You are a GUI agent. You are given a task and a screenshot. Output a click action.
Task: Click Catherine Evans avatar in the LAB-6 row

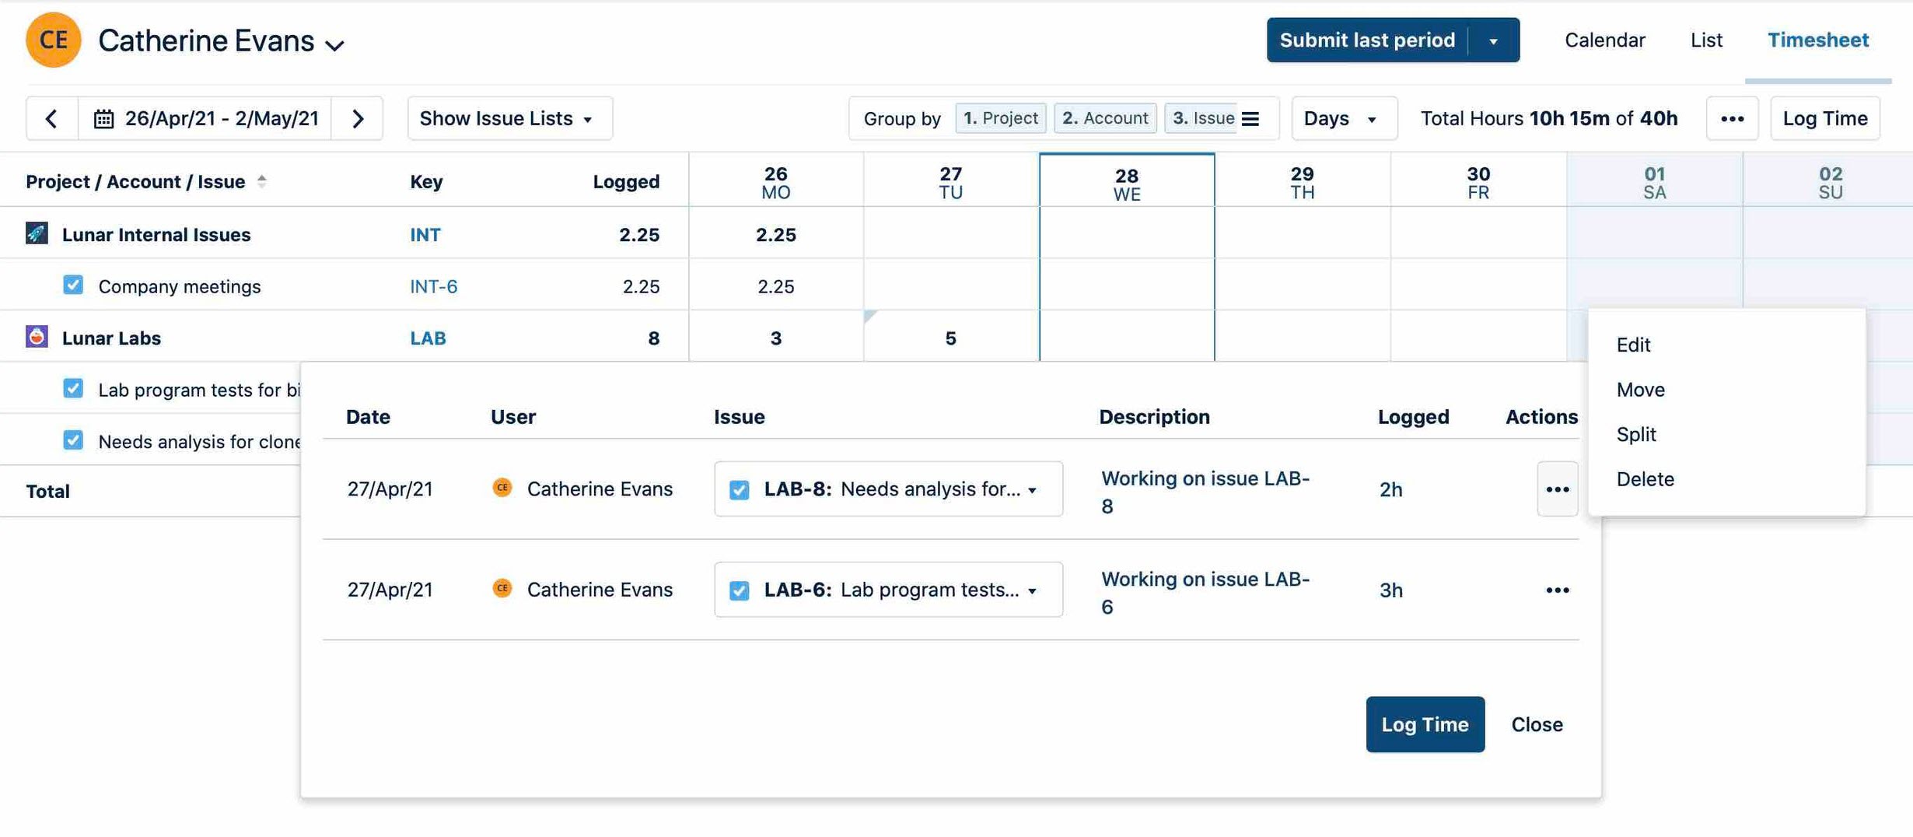pos(503,589)
